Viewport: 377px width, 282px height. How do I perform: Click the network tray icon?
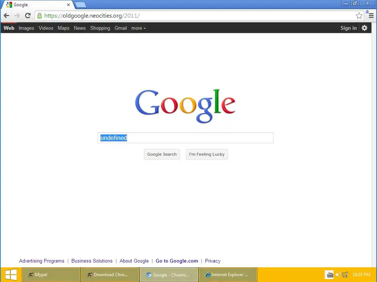[x=345, y=275]
